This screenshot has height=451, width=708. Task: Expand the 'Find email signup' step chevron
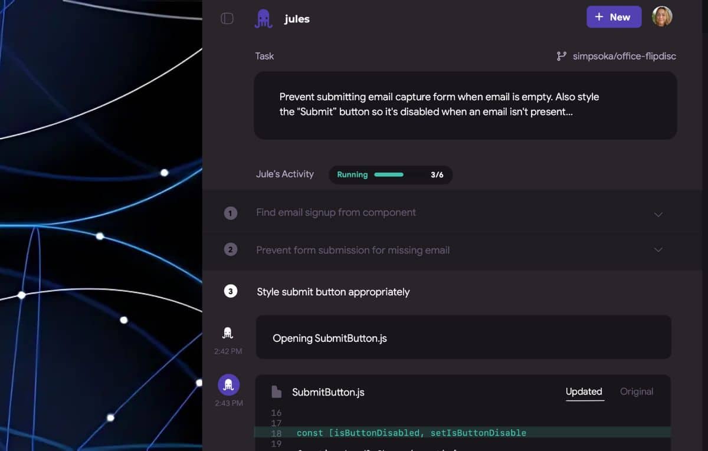pyautogui.click(x=658, y=214)
